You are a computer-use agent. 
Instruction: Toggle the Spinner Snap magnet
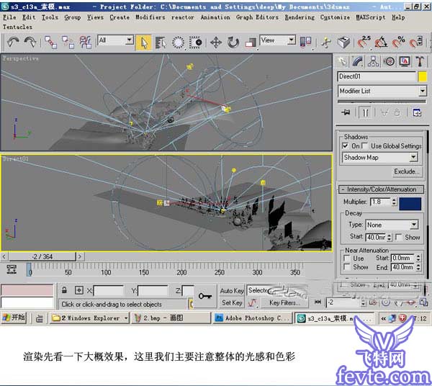(415, 42)
